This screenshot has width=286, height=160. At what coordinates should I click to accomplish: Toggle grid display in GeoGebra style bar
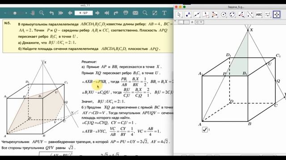186,22
